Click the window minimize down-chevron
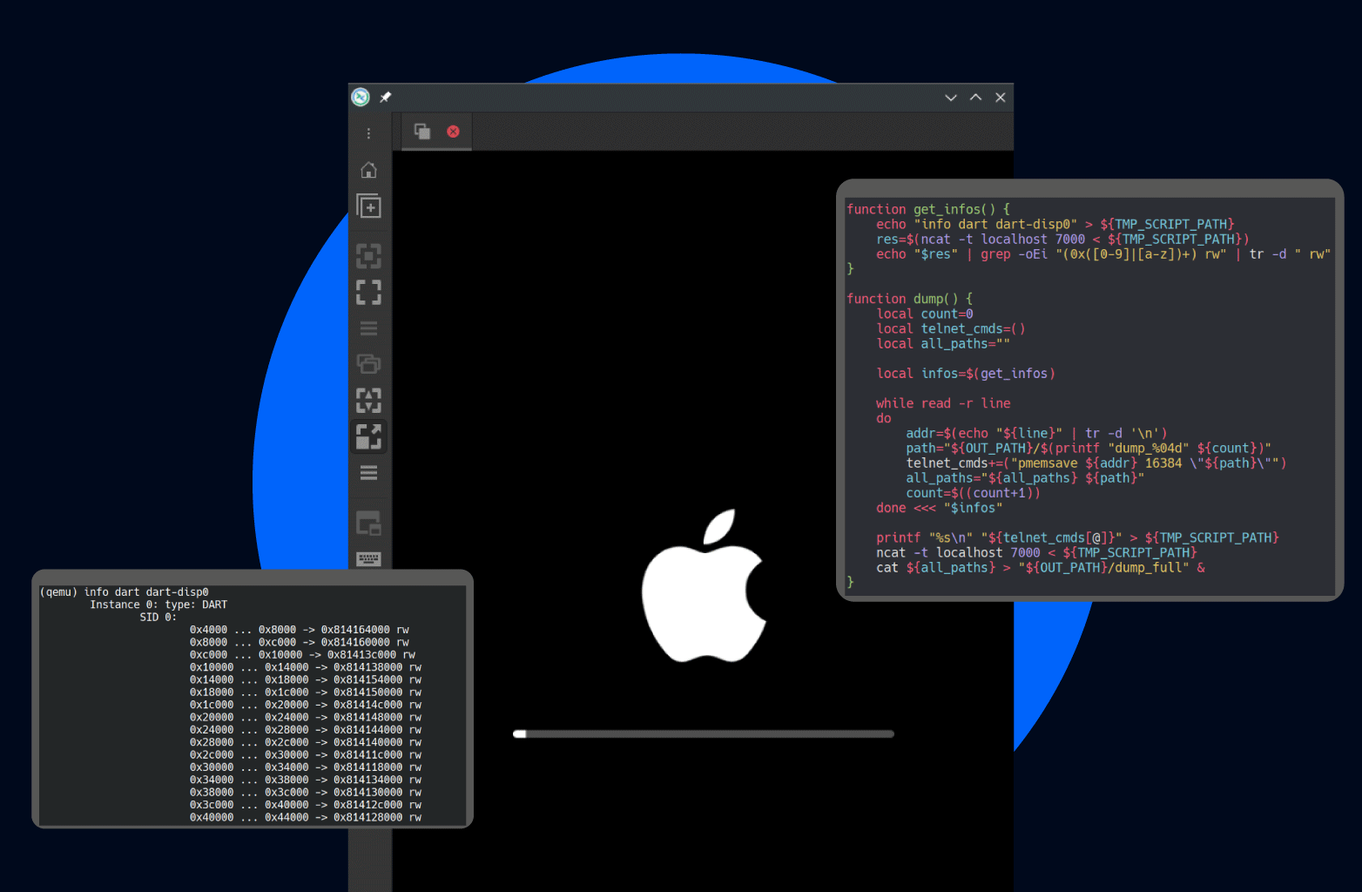 point(950,98)
